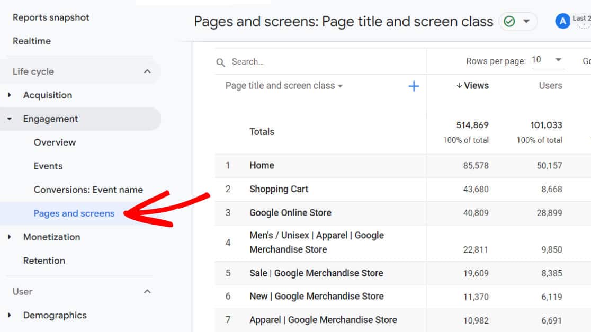Open the Events report
Viewport: 591px width, 332px height.
(48, 166)
